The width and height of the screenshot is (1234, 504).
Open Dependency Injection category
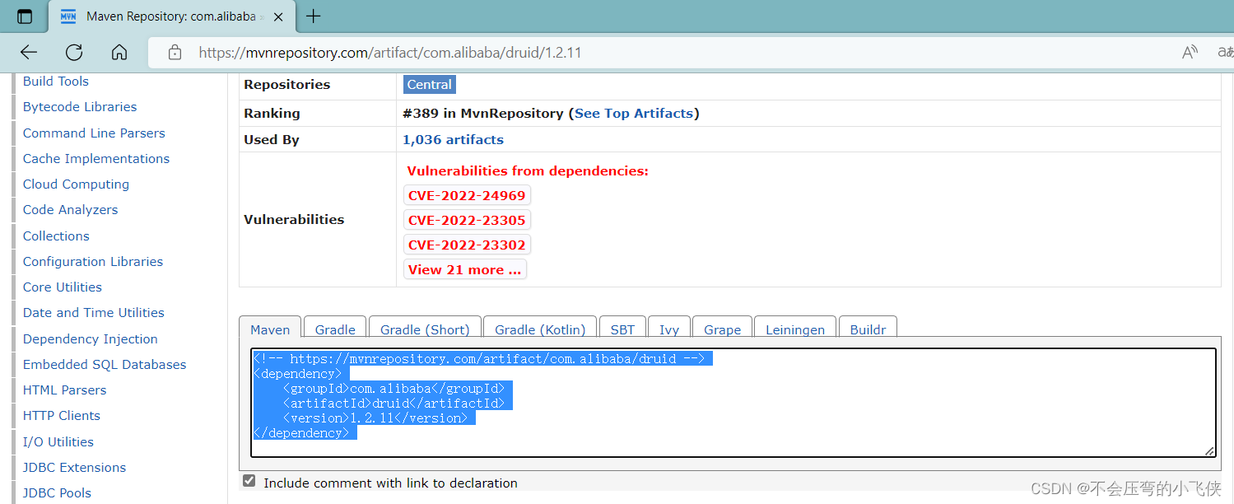(x=91, y=338)
